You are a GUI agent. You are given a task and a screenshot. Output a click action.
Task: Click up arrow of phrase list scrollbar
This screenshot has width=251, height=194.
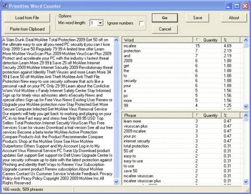click(x=246, y=116)
